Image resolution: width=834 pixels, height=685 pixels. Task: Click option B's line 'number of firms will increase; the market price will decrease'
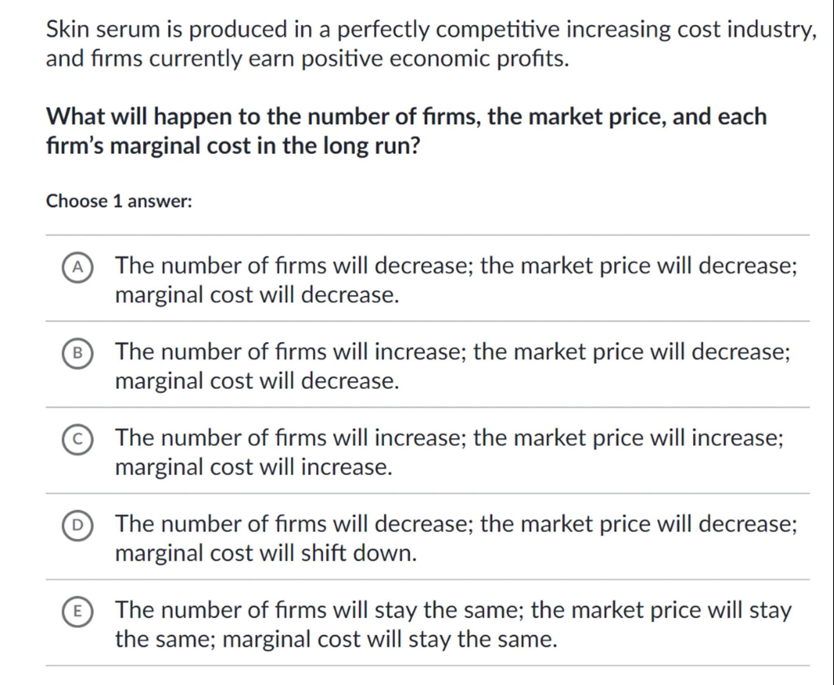click(452, 352)
